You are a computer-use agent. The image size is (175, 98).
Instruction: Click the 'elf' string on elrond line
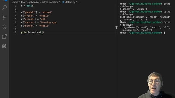[x=43, y=19]
